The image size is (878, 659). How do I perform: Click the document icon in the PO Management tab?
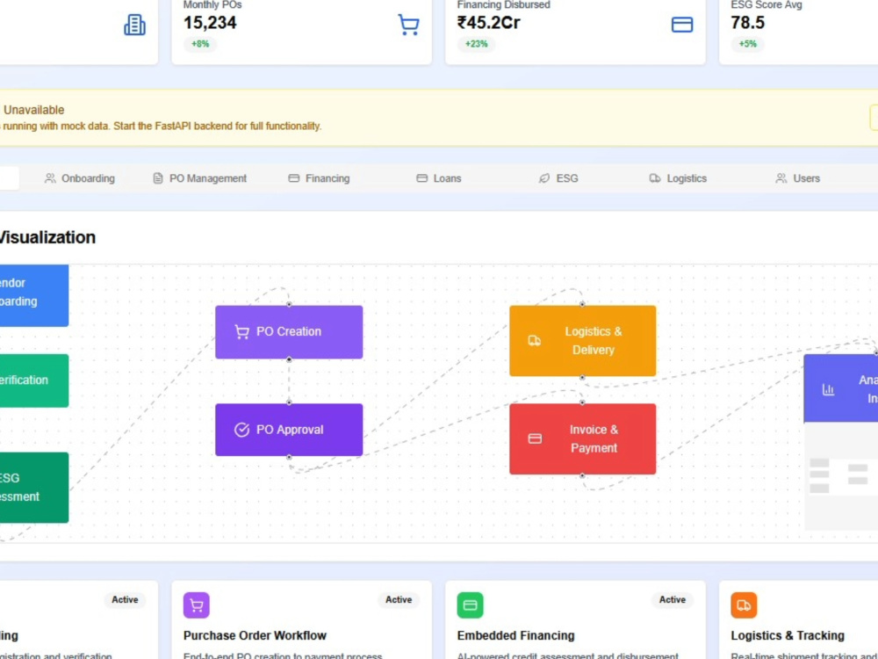click(158, 178)
